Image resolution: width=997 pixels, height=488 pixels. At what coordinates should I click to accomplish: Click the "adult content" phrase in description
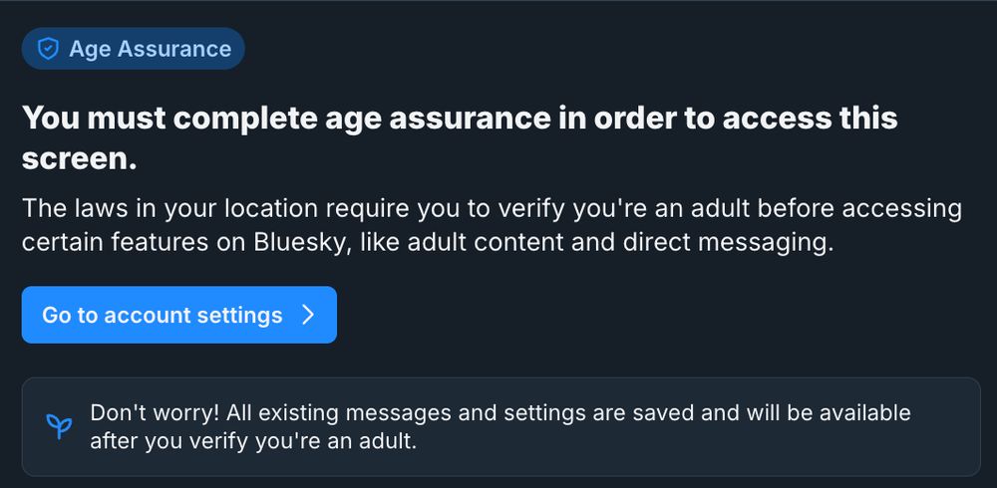486,243
